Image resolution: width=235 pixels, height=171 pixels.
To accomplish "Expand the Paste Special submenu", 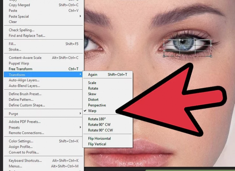I will pos(80,16).
